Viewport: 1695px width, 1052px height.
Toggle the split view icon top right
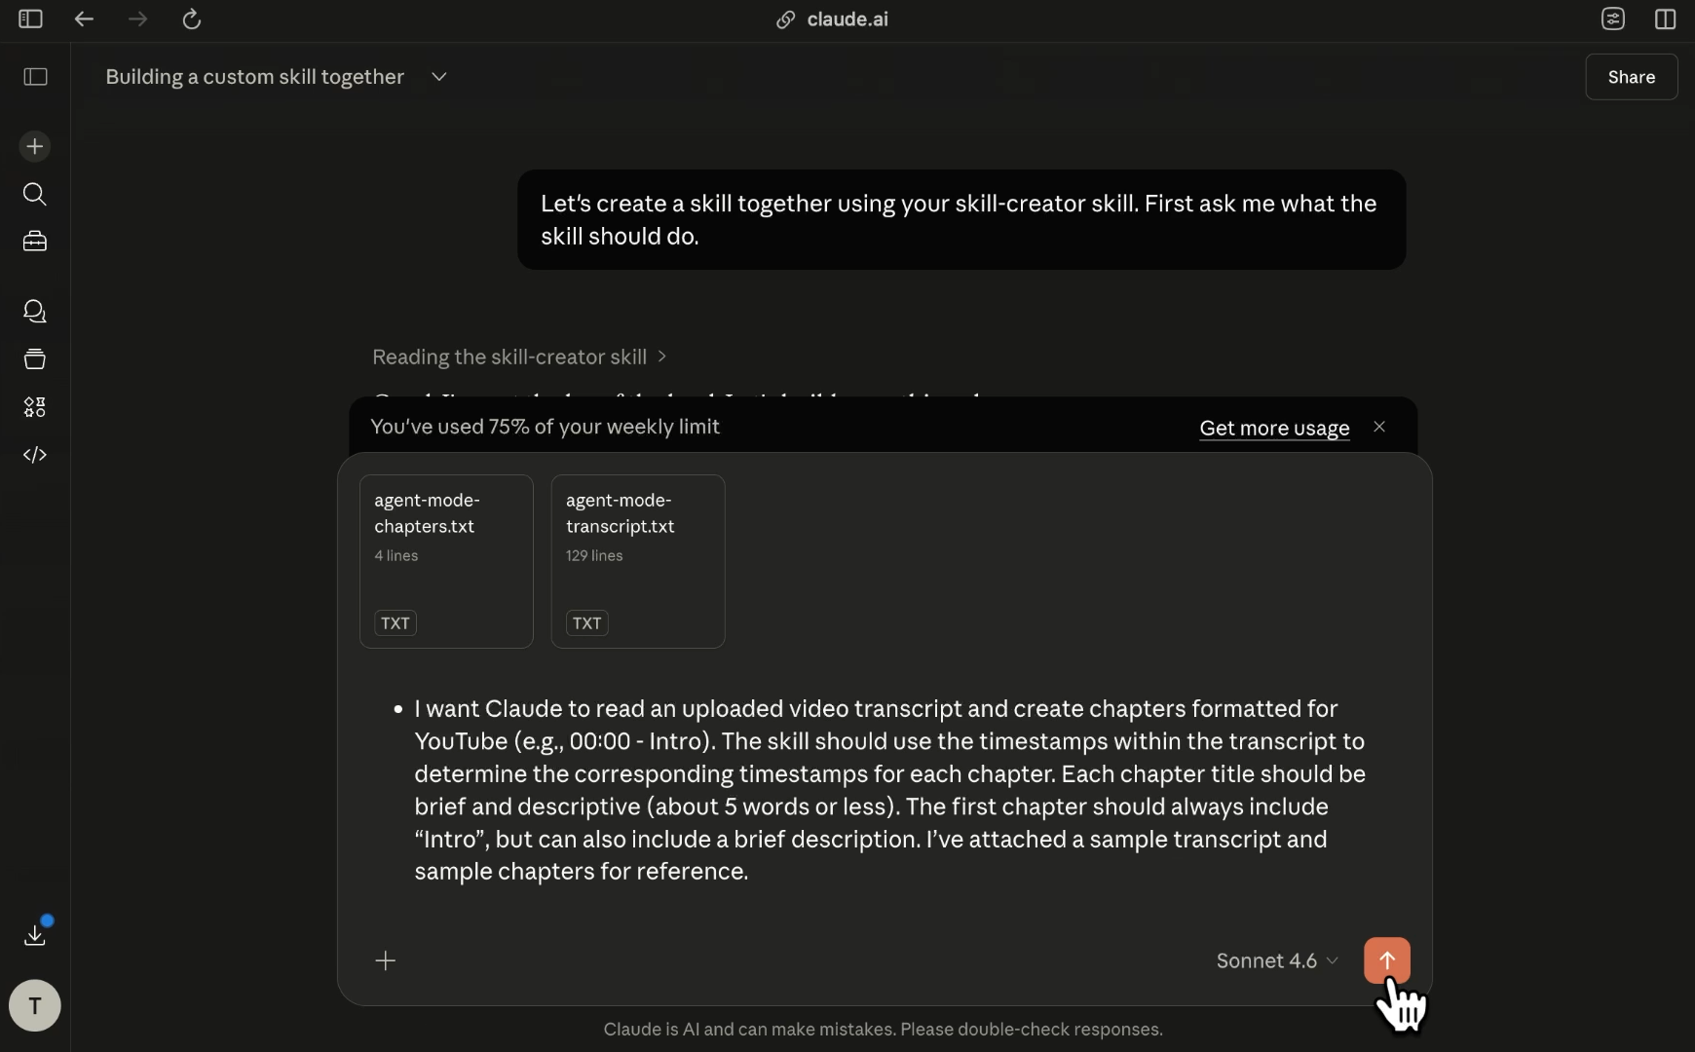click(1666, 19)
